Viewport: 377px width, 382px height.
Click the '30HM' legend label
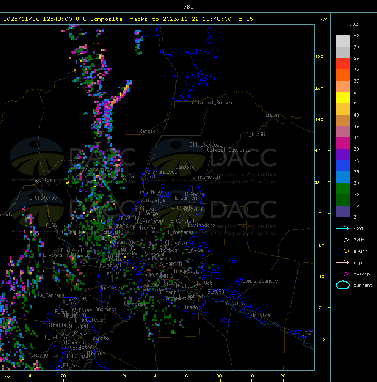pos(359,240)
